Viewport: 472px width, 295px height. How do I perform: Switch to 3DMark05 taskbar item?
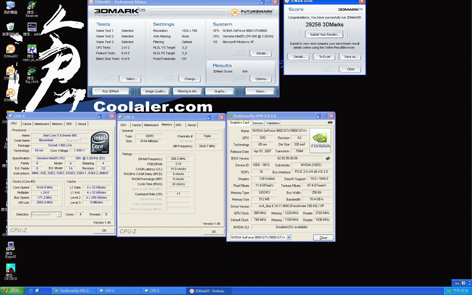coord(208,291)
